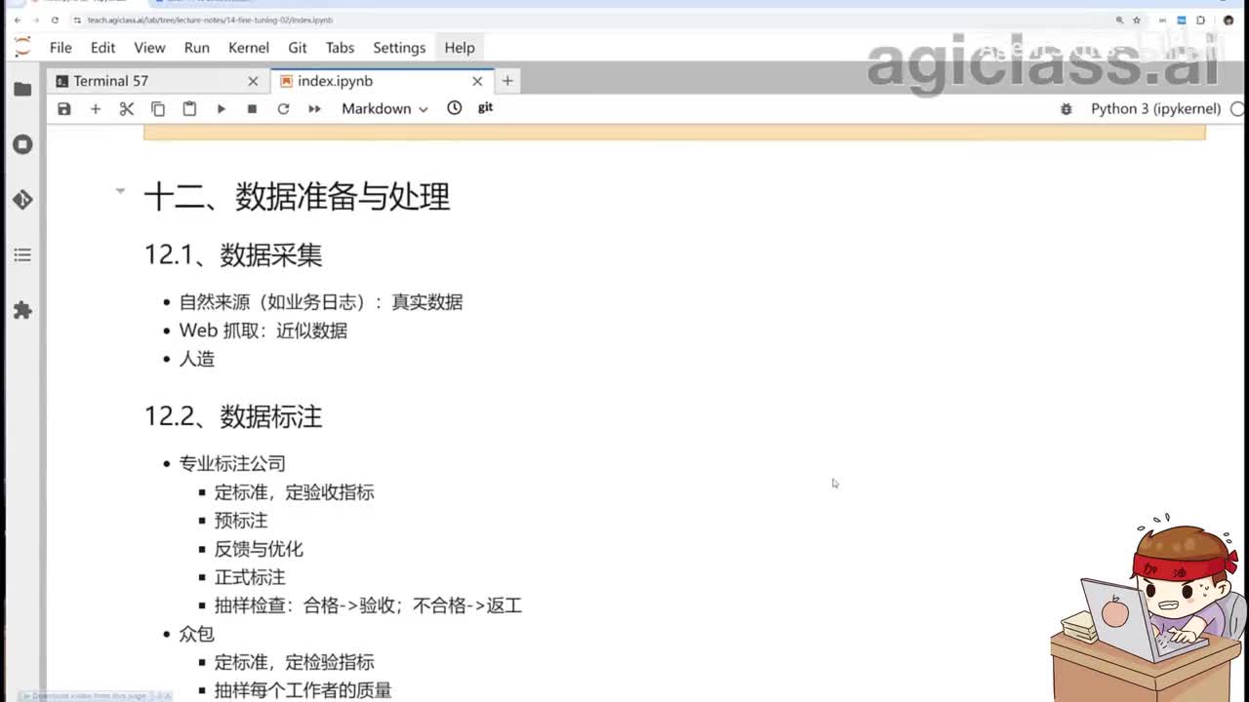The height and width of the screenshot is (702, 1249).
Task: Open the running terminals and kernels panel
Action: (21, 144)
